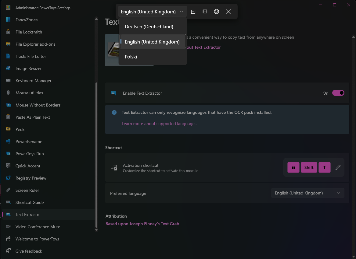The height and width of the screenshot is (259, 356).
Task: Click the PowerToys Run icon
Action: [x=8, y=154]
